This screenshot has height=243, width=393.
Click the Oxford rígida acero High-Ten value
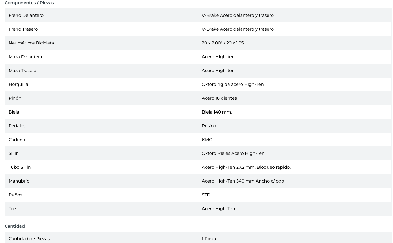[x=233, y=84]
